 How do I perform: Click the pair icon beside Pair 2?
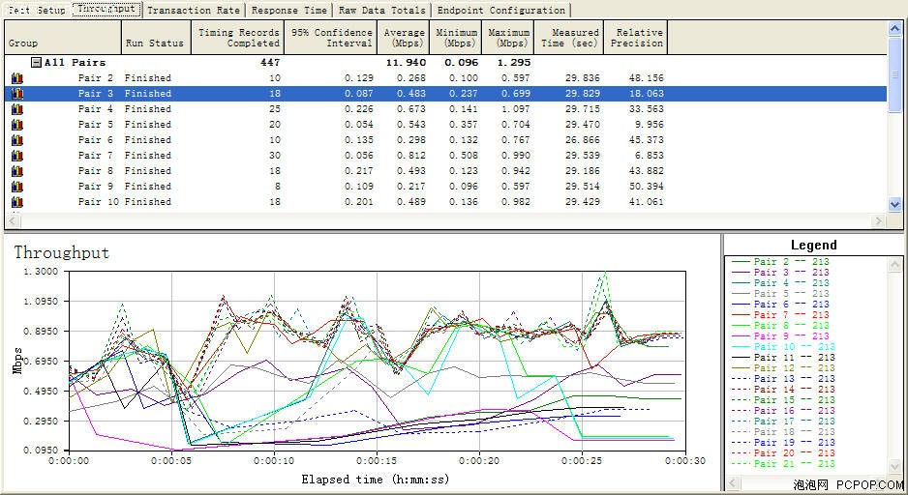[x=17, y=78]
